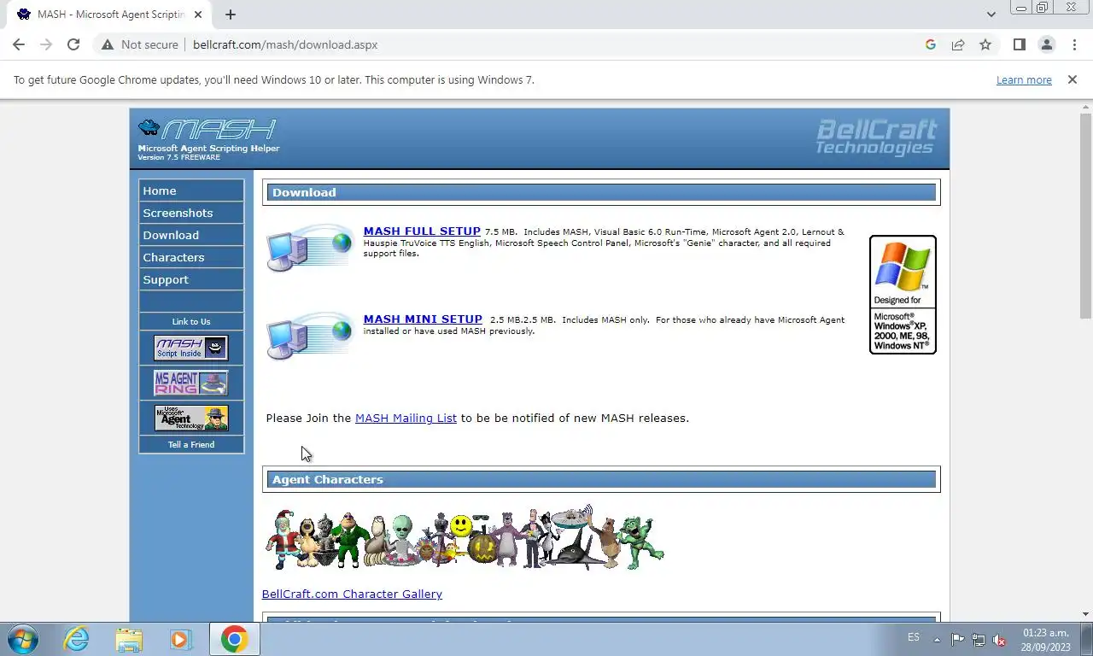Expand the tab search chevron
Viewport: 1093px width, 656px height.
pos(991,15)
